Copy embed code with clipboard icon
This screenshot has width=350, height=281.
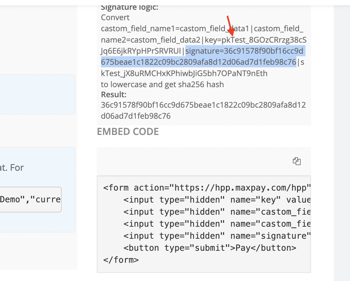click(x=297, y=161)
